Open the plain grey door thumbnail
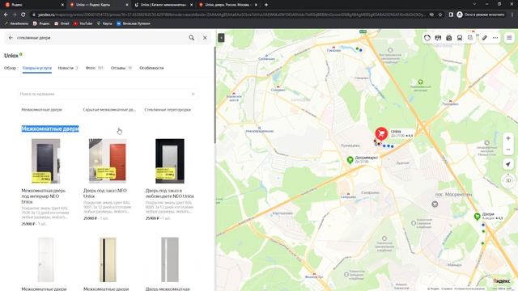This screenshot has width=518, height=291. click(170, 259)
